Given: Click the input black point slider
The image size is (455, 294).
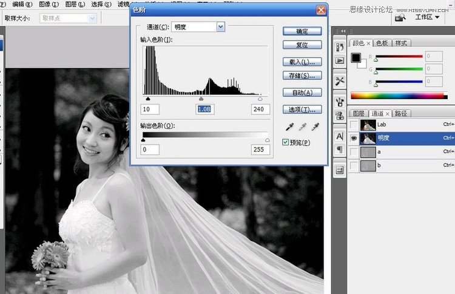Looking at the screenshot, I should click(148, 99).
